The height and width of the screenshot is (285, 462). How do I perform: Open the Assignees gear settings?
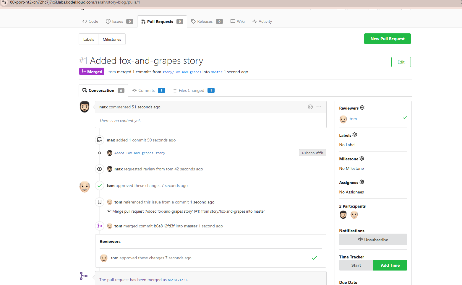coord(362,182)
